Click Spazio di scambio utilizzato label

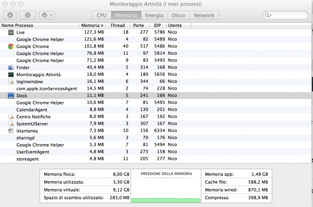coord(74,197)
